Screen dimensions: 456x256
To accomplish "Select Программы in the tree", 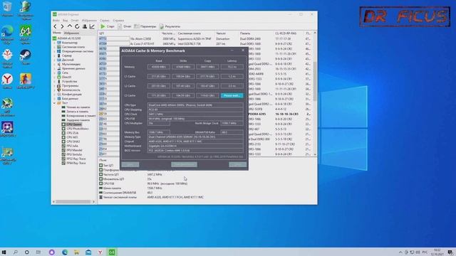I will pyautogui.click(x=70, y=86).
